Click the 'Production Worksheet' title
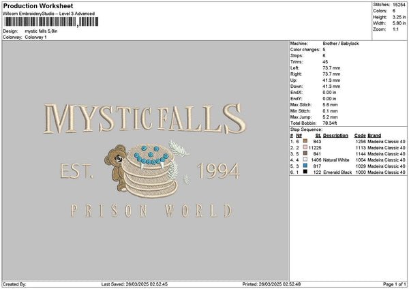This screenshot has width=409, height=289. 38,5
